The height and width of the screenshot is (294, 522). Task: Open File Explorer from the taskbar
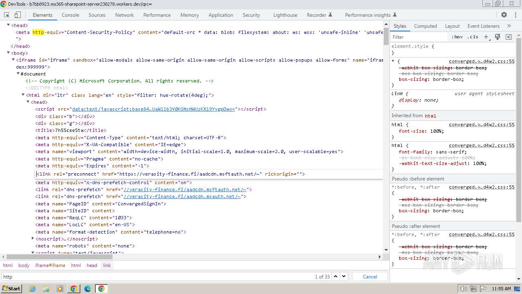tap(46, 289)
